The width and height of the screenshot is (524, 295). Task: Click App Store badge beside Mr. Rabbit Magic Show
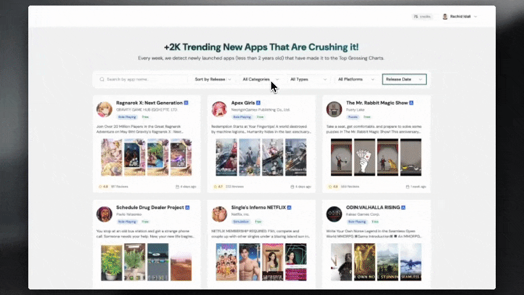[411, 103]
